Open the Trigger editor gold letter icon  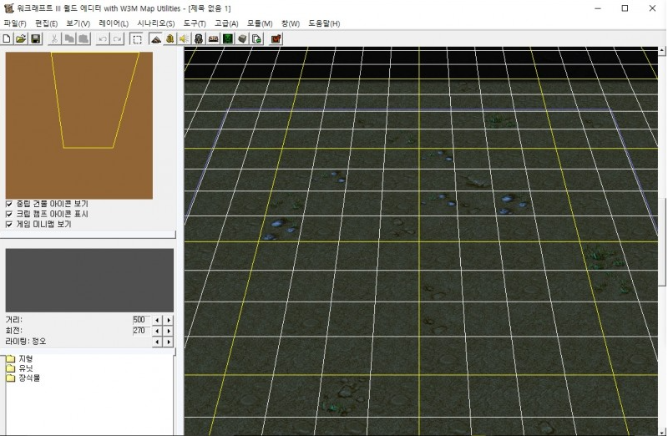[170, 39]
